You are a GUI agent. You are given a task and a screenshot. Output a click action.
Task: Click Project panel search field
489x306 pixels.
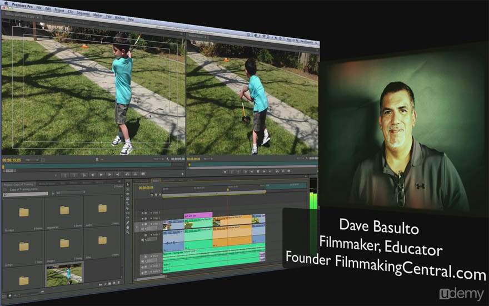coord(26,194)
